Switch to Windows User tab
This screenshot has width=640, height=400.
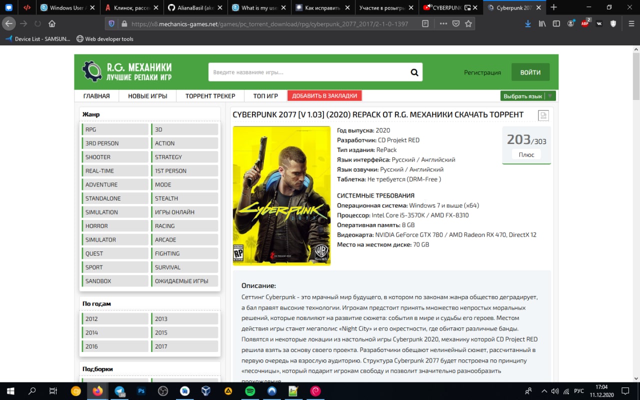(x=68, y=7)
